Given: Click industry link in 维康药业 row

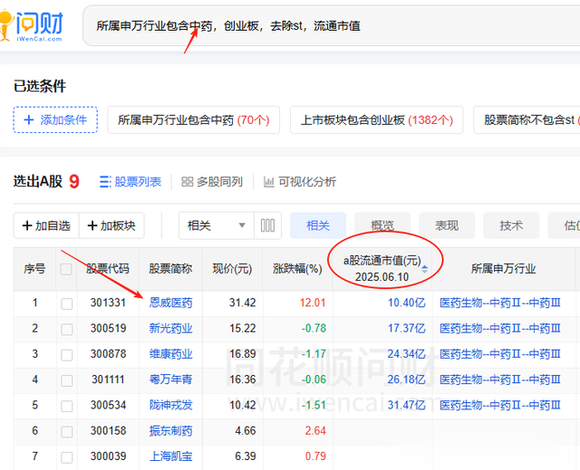Looking at the screenshot, I should 500,354.
